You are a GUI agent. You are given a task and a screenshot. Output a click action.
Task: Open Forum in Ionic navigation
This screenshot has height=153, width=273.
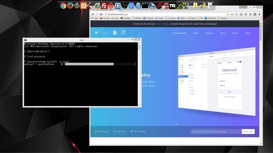click(x=235, y=33)
